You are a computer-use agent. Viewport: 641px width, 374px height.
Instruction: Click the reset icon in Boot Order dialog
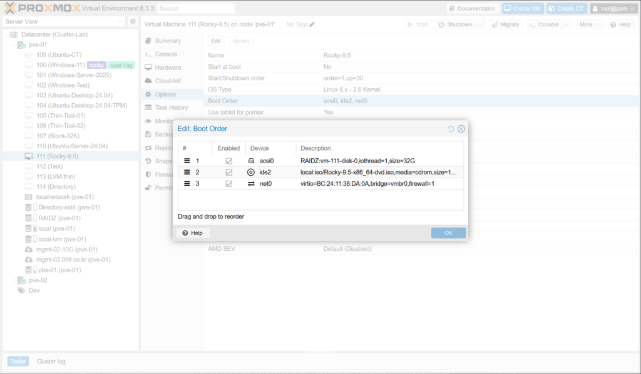451,129
